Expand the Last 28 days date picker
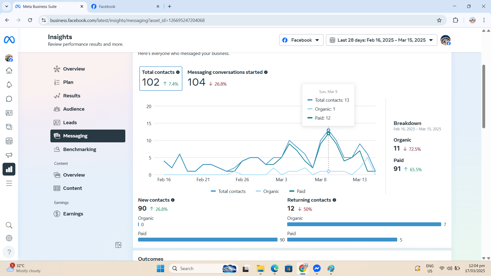 coord(381,40)
